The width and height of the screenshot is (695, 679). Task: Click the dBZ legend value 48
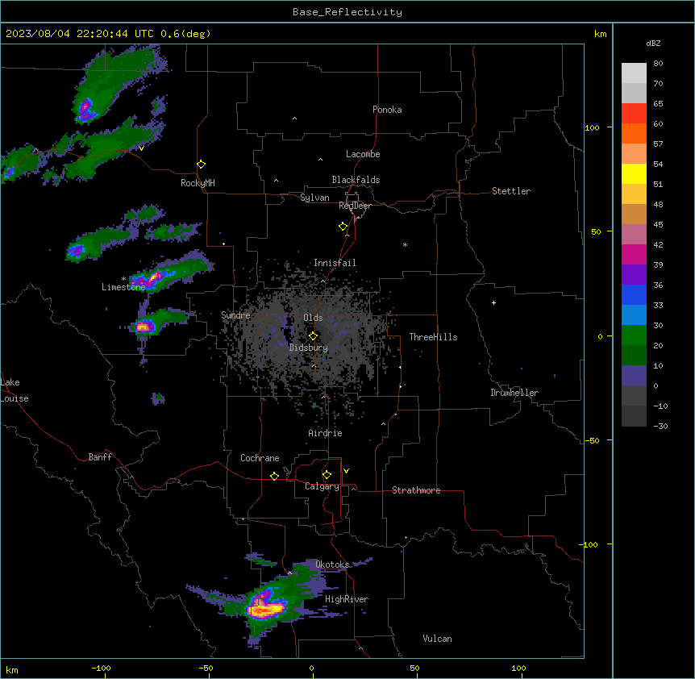click(x=658, y=204)
